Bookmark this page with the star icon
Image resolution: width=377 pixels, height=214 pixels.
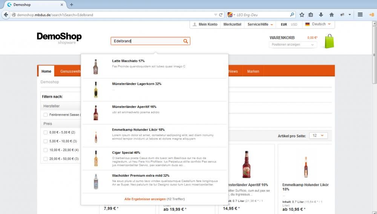tap(302, 15)
